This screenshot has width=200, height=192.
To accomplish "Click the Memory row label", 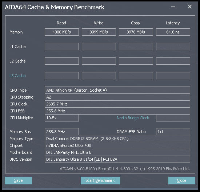I will pyautogui.click(x=16, y=32).
